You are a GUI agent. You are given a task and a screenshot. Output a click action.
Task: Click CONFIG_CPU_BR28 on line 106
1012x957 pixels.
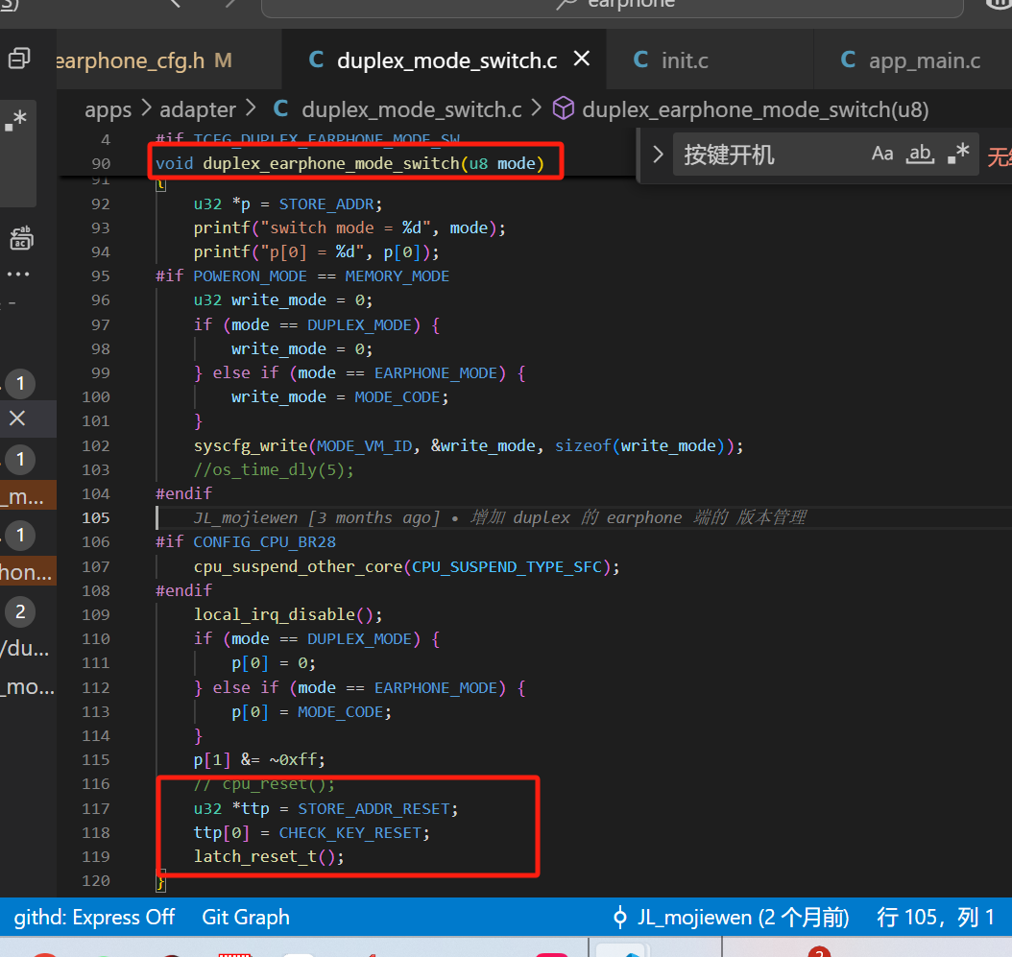tap(265, 542)
